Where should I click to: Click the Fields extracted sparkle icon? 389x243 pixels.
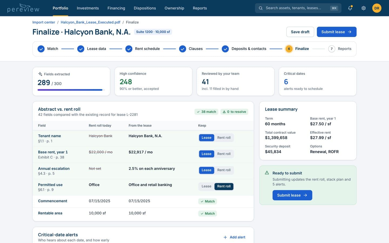[40, 74]
